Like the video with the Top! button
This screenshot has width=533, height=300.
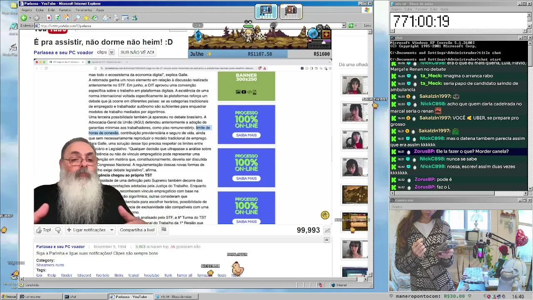pos(43,230)
